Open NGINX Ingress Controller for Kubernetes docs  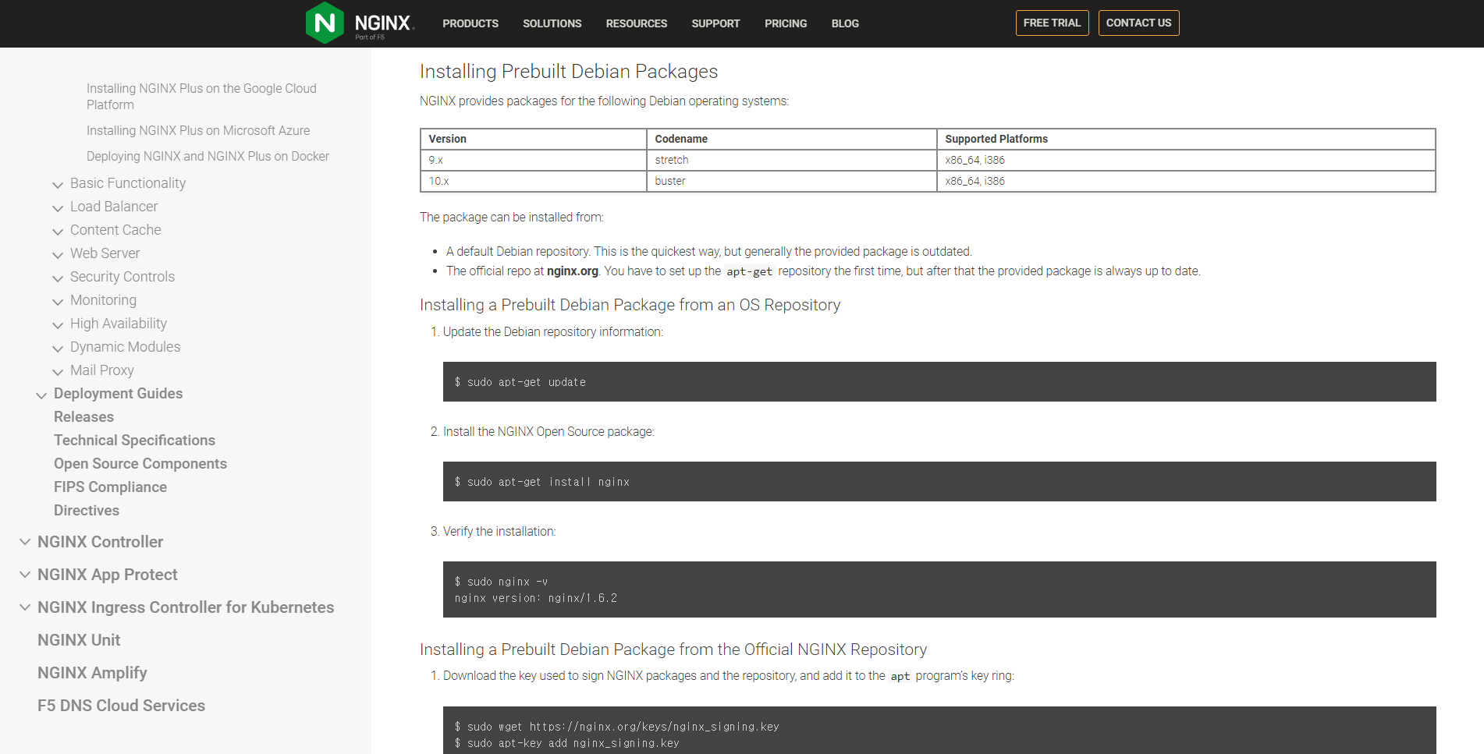click(x=186, y=607)
